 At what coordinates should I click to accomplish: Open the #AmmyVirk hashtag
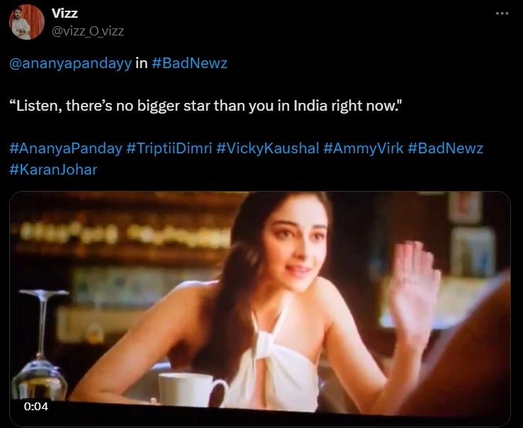[364, 148]
